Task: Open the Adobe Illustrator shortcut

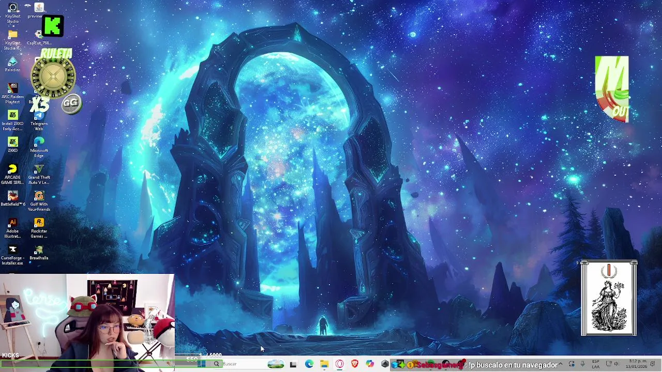Action: coord(13,228)
